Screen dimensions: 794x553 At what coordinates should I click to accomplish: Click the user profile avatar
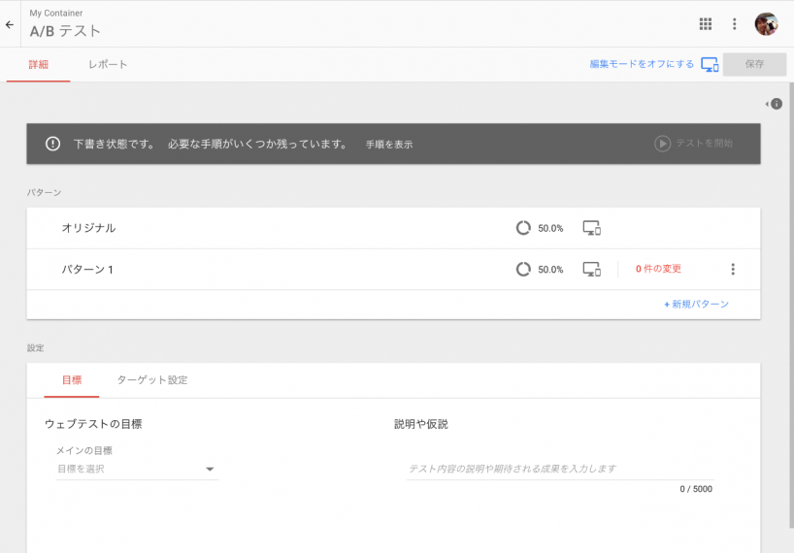click(766, 24)
